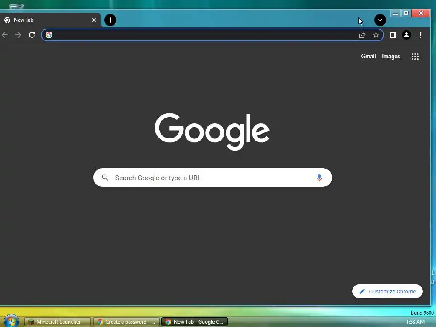The image size is (436, 327).
Task: Select the New Tab browser tab
Action: pyautogui.click(x=50, y=20)
